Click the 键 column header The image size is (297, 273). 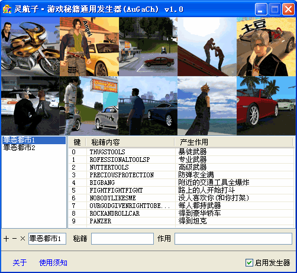coord(78,142)
